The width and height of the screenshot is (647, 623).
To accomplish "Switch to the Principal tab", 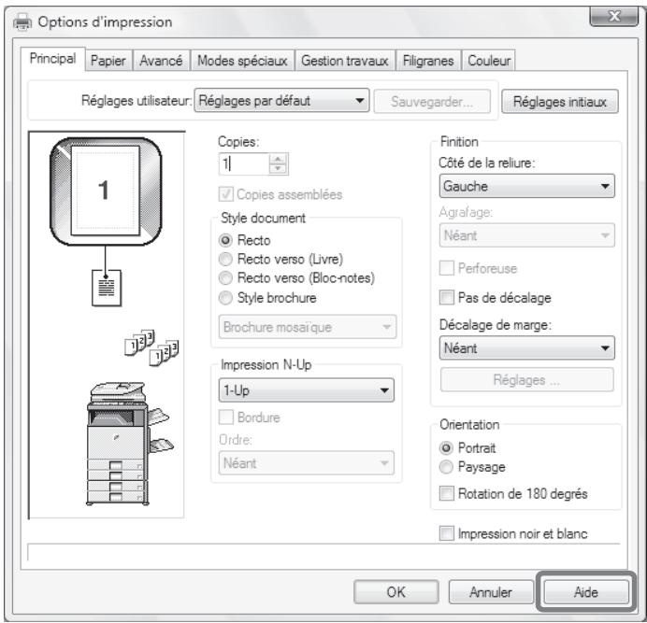I will tap(52, 59).
